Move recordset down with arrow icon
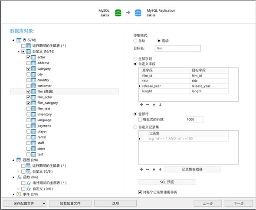The height and width of the screenshot is (210, 256). 160,169
